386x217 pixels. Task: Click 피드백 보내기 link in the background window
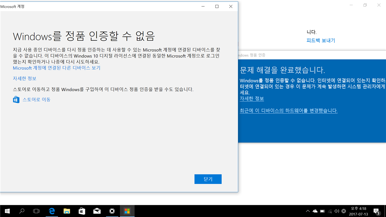click(321, 41)
